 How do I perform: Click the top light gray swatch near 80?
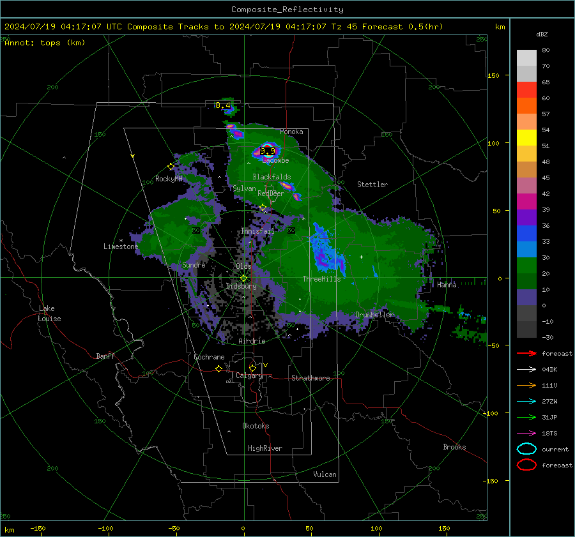point(526,57)
